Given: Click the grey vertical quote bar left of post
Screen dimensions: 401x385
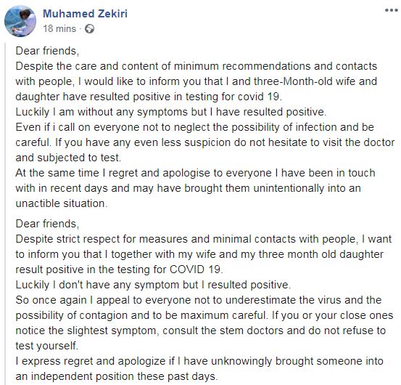Looking at the screenshot, I should coord(5,214).
